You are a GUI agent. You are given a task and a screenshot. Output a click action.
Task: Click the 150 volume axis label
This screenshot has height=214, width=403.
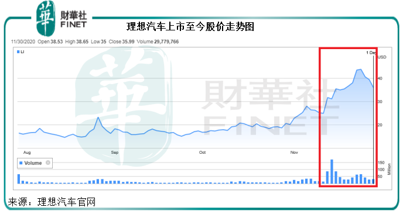(381, 163)
